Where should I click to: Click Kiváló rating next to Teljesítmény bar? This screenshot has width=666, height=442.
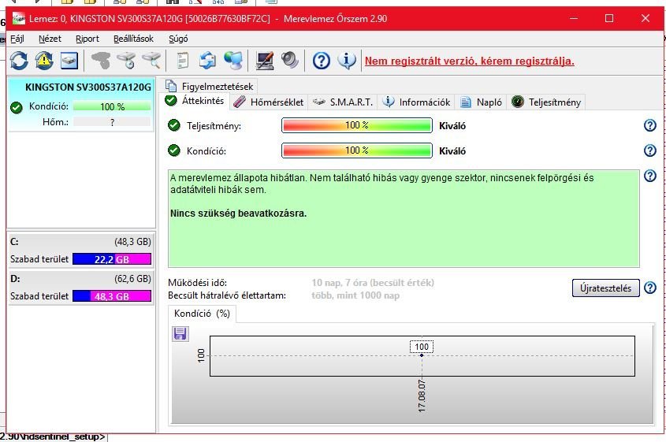[x=452, y=126]
